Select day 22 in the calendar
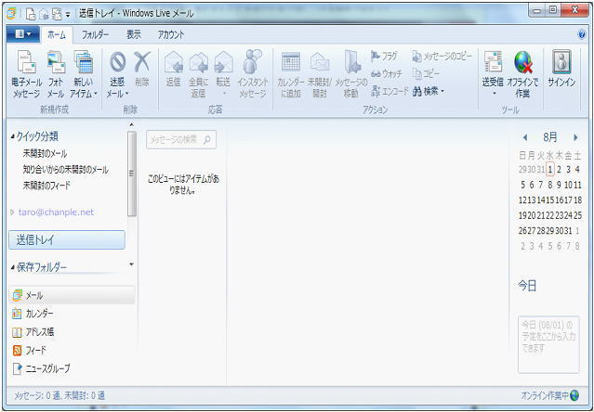Screen dimensions: 594x412 click(x=550, y=215)
